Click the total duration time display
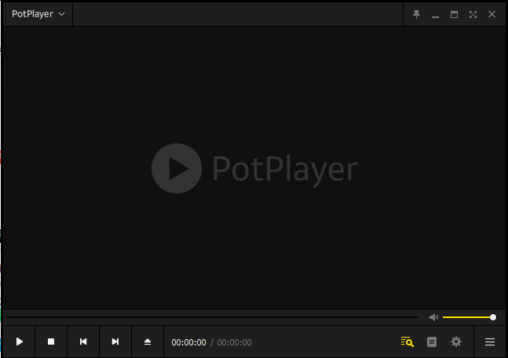The height and width of the screenshot is (358, 508). pos(234,342)
